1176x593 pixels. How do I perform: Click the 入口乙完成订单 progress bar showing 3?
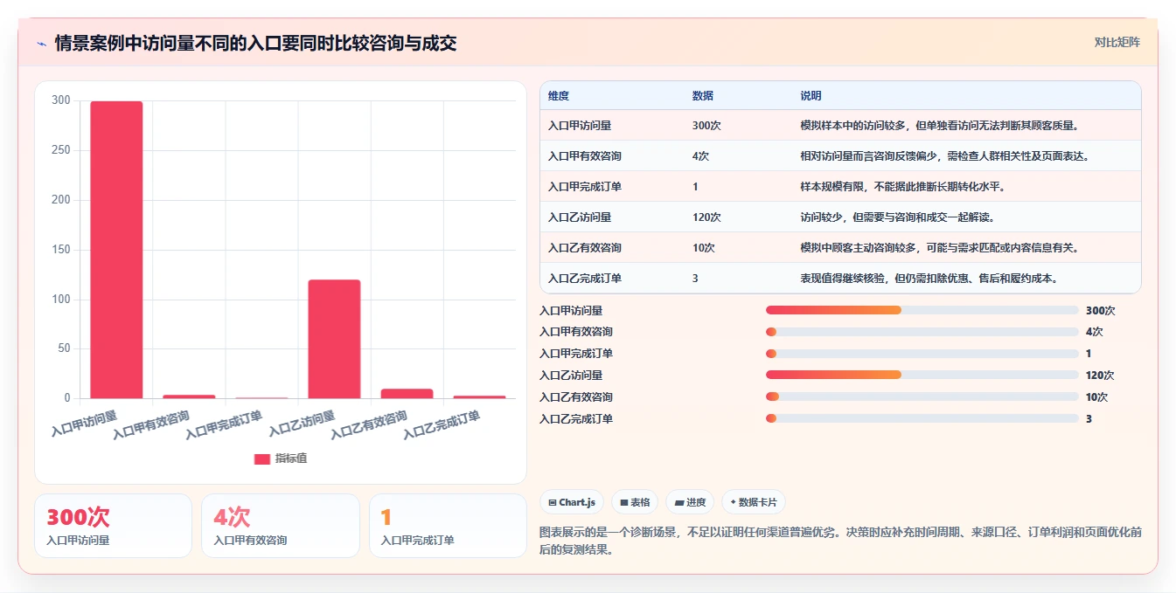pos(922,419)
